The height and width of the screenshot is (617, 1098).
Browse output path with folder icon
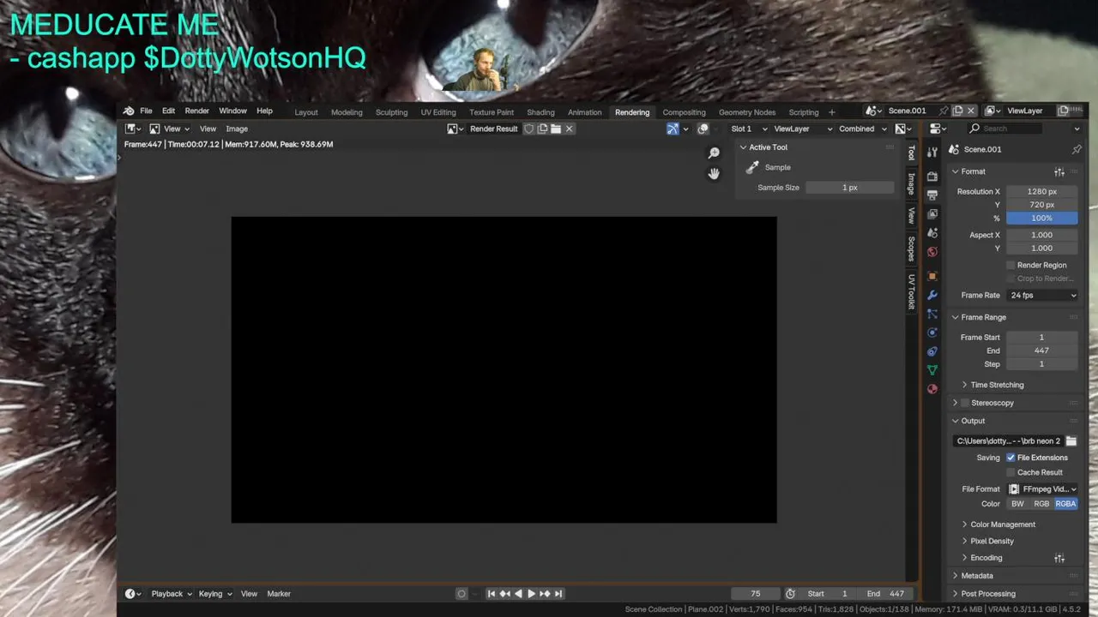tap(1071, 440)
